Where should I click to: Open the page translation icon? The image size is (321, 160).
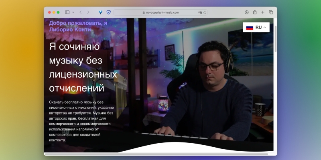(200, 12)
